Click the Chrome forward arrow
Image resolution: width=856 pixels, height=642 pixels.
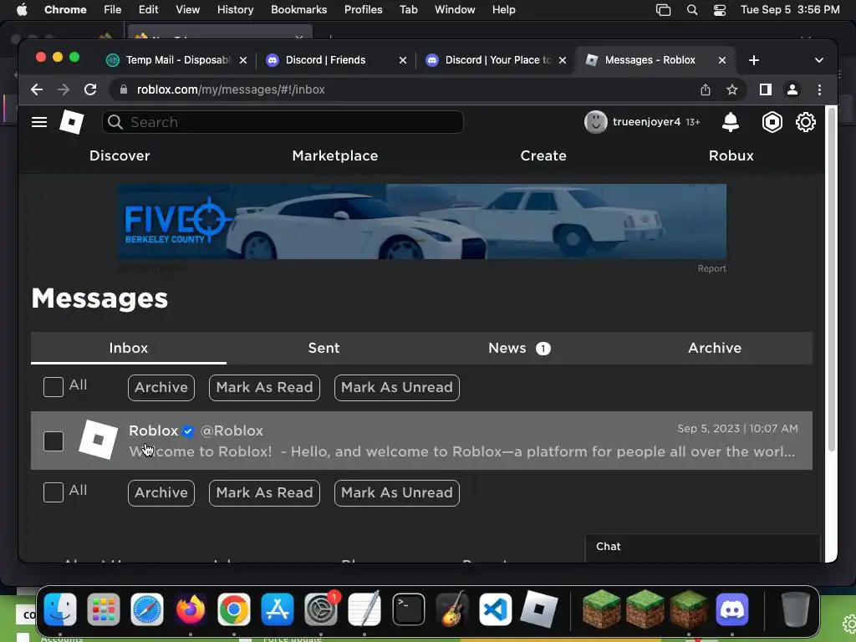click(64, 89)
